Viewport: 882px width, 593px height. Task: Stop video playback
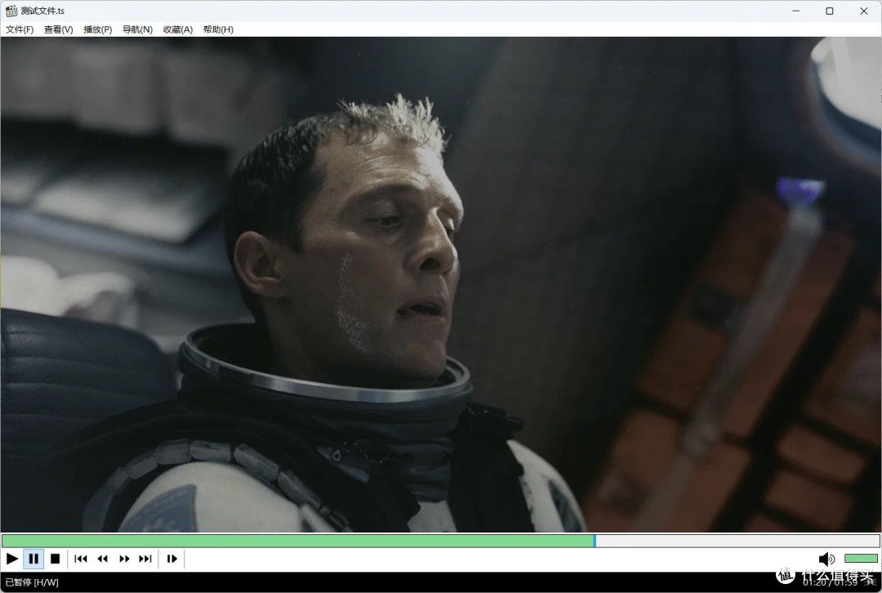(x=56, y=559)
